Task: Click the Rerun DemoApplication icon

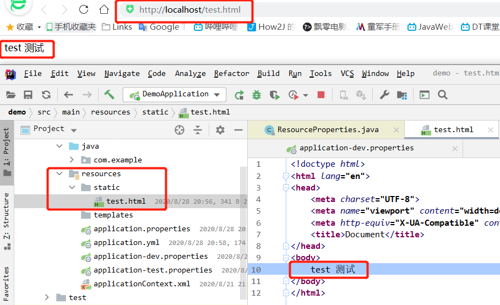Action: click(239, 95)
